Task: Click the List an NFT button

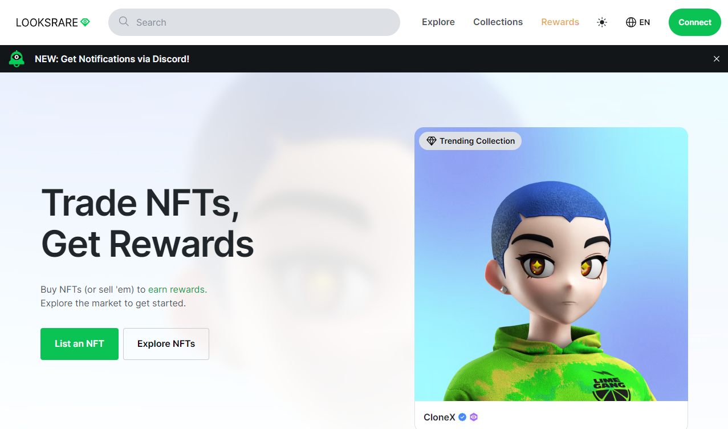Action: pos(79,344)
